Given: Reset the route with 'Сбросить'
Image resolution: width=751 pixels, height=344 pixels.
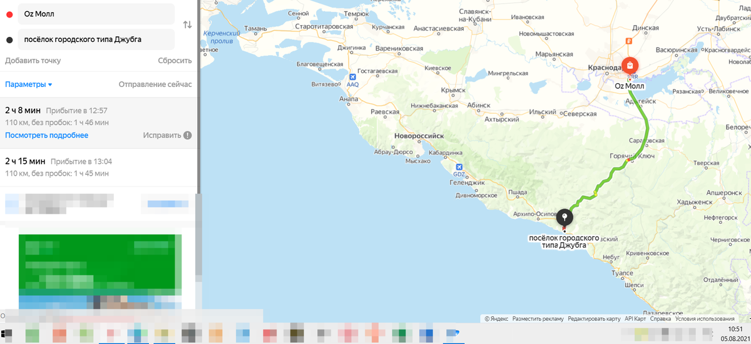Looking at the screenshot, I should coord(175,61).
